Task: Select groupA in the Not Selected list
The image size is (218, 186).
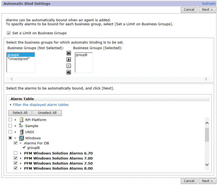Action: click(13, 55)
